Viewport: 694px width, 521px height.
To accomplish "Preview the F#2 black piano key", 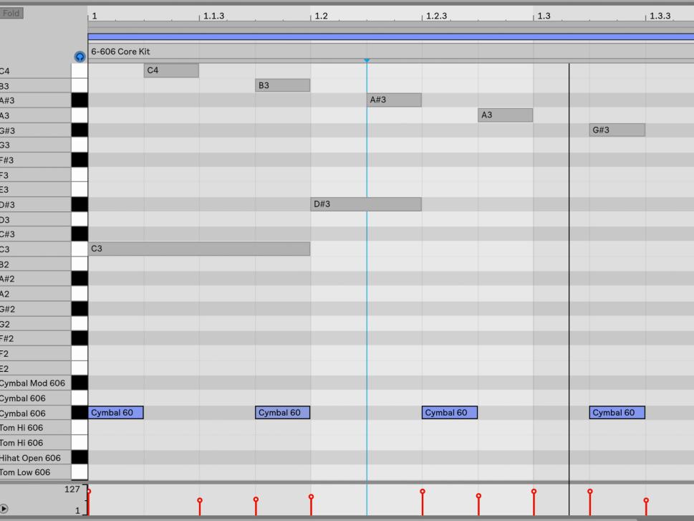I will tap(79, 338).
